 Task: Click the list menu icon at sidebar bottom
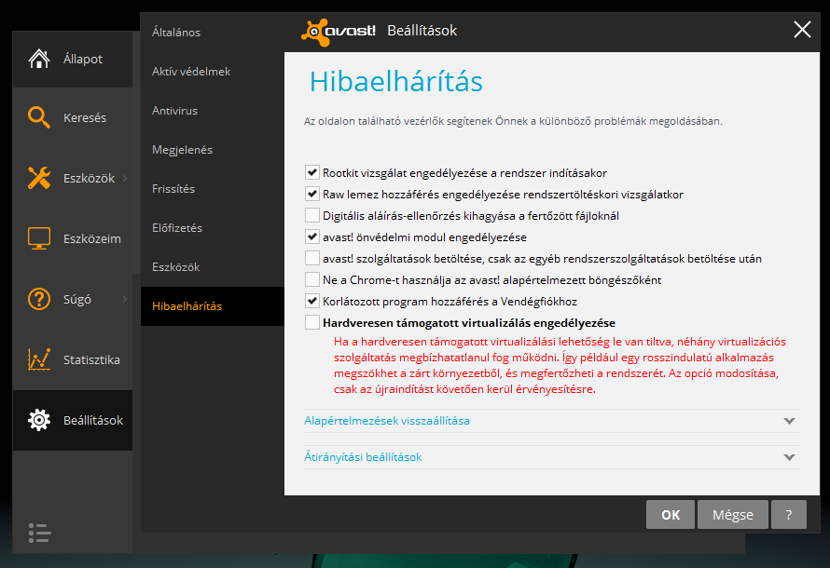(40, 534)
